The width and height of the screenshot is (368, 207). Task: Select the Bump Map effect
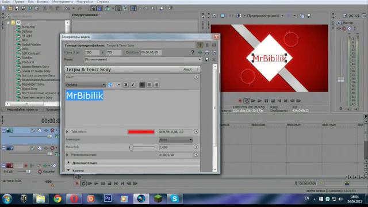(x=28, y=27)
